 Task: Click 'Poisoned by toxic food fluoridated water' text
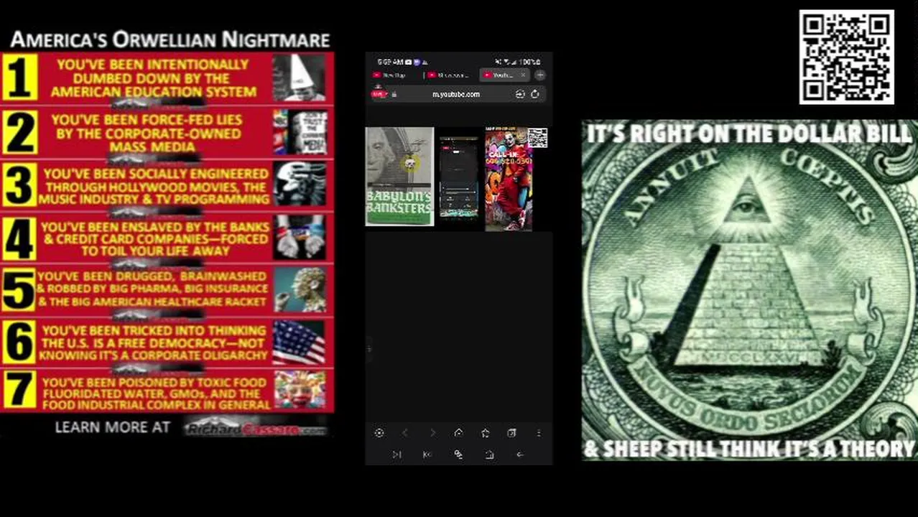156,393
